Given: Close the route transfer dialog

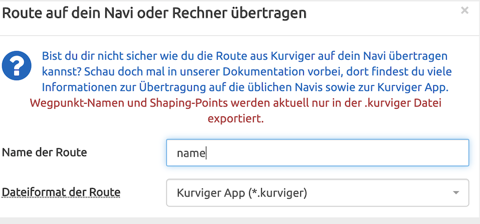Looking at the screenshot, I should tap(465, 10).
